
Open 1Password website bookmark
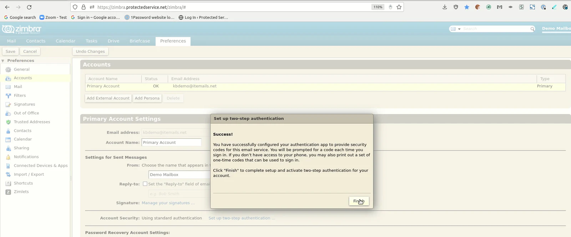tap(150, 17)
